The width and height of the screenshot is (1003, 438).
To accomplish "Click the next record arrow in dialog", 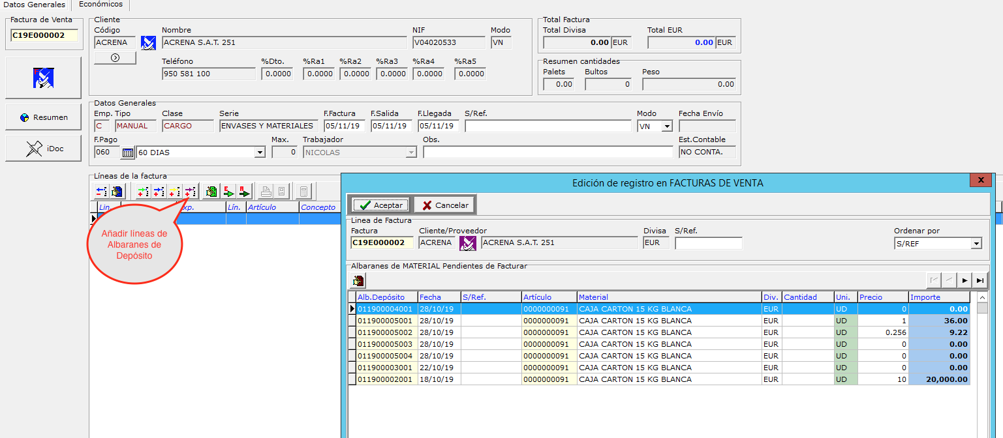I will pyautogui.click(x=964, y=280).
